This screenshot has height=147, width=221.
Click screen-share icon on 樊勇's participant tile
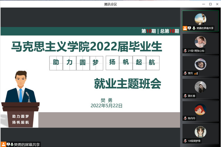[x=189, y=28]
